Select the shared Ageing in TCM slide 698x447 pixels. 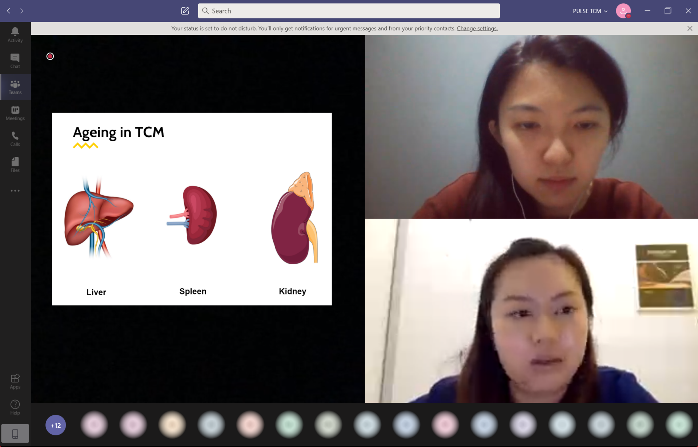tap(192, 209)
